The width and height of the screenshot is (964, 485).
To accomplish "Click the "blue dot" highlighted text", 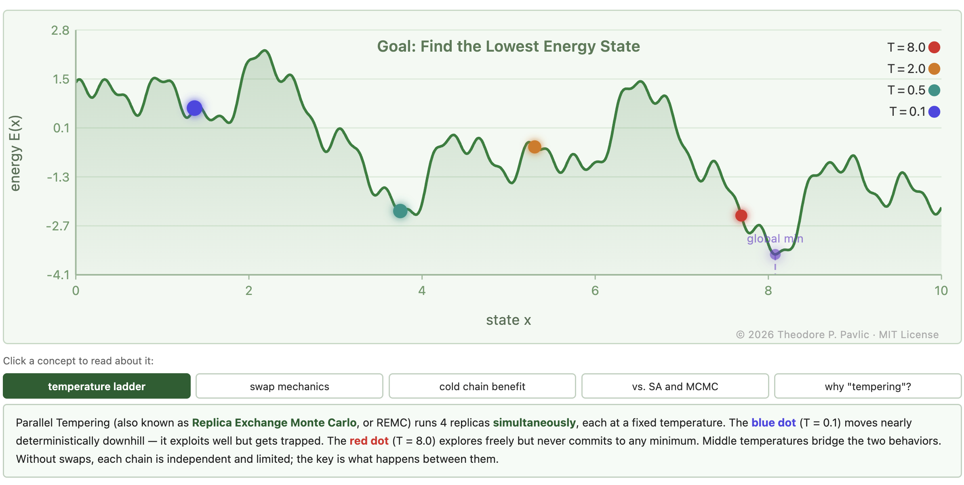I will coord(773,422).
